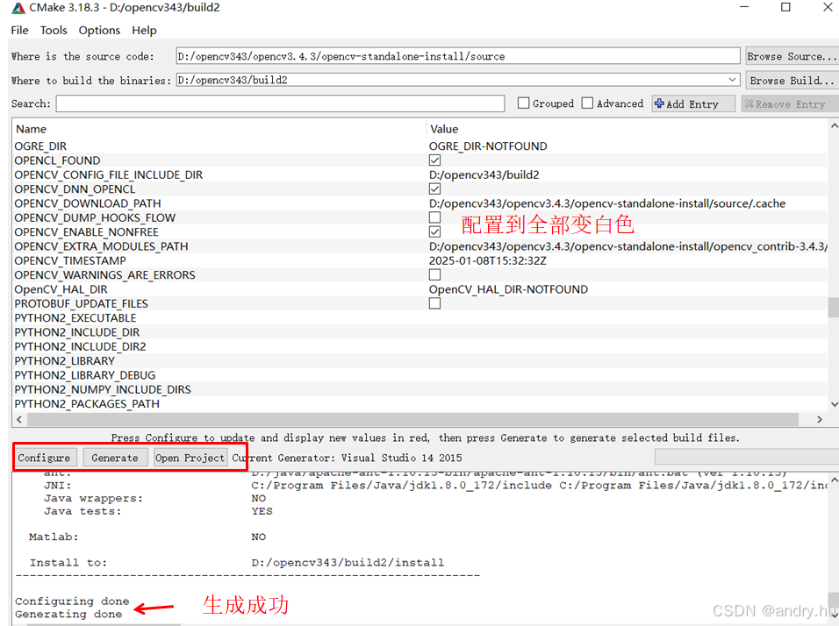Enable OPENCV_WARNINGS_ARE_ERRORS
Image resolution: width=839 pixels, height=626 pixels.
(434, 274)
